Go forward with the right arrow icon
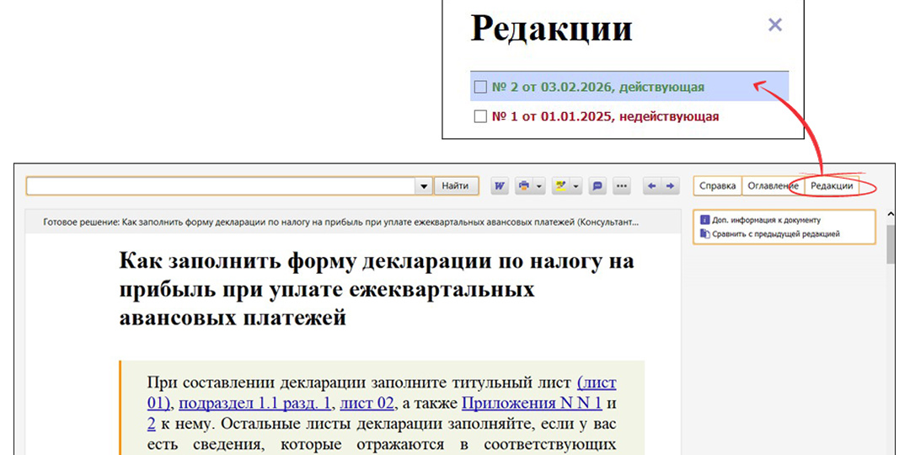Image resolution: width=910 pixels, height=455 pixels. pyautogui.click(x=671, y=185)
